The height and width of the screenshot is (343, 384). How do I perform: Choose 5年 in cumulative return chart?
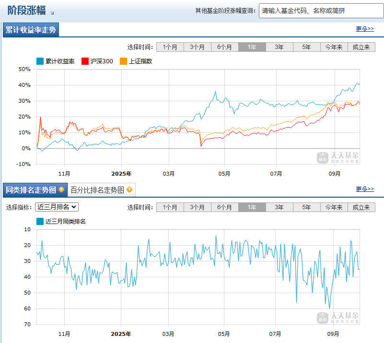click(307, 47)
